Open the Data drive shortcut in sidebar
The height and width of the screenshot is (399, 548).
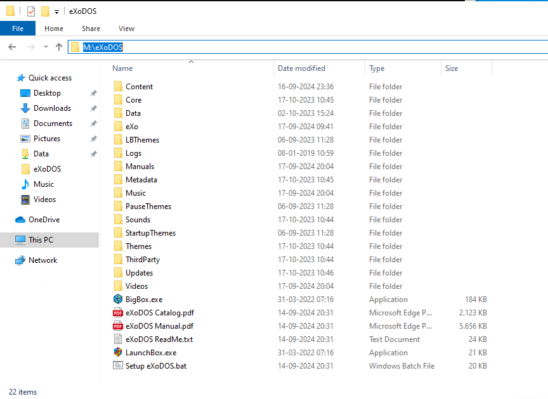coord(41,154)
